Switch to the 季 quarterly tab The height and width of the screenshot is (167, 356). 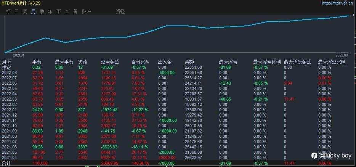[42, 11]
